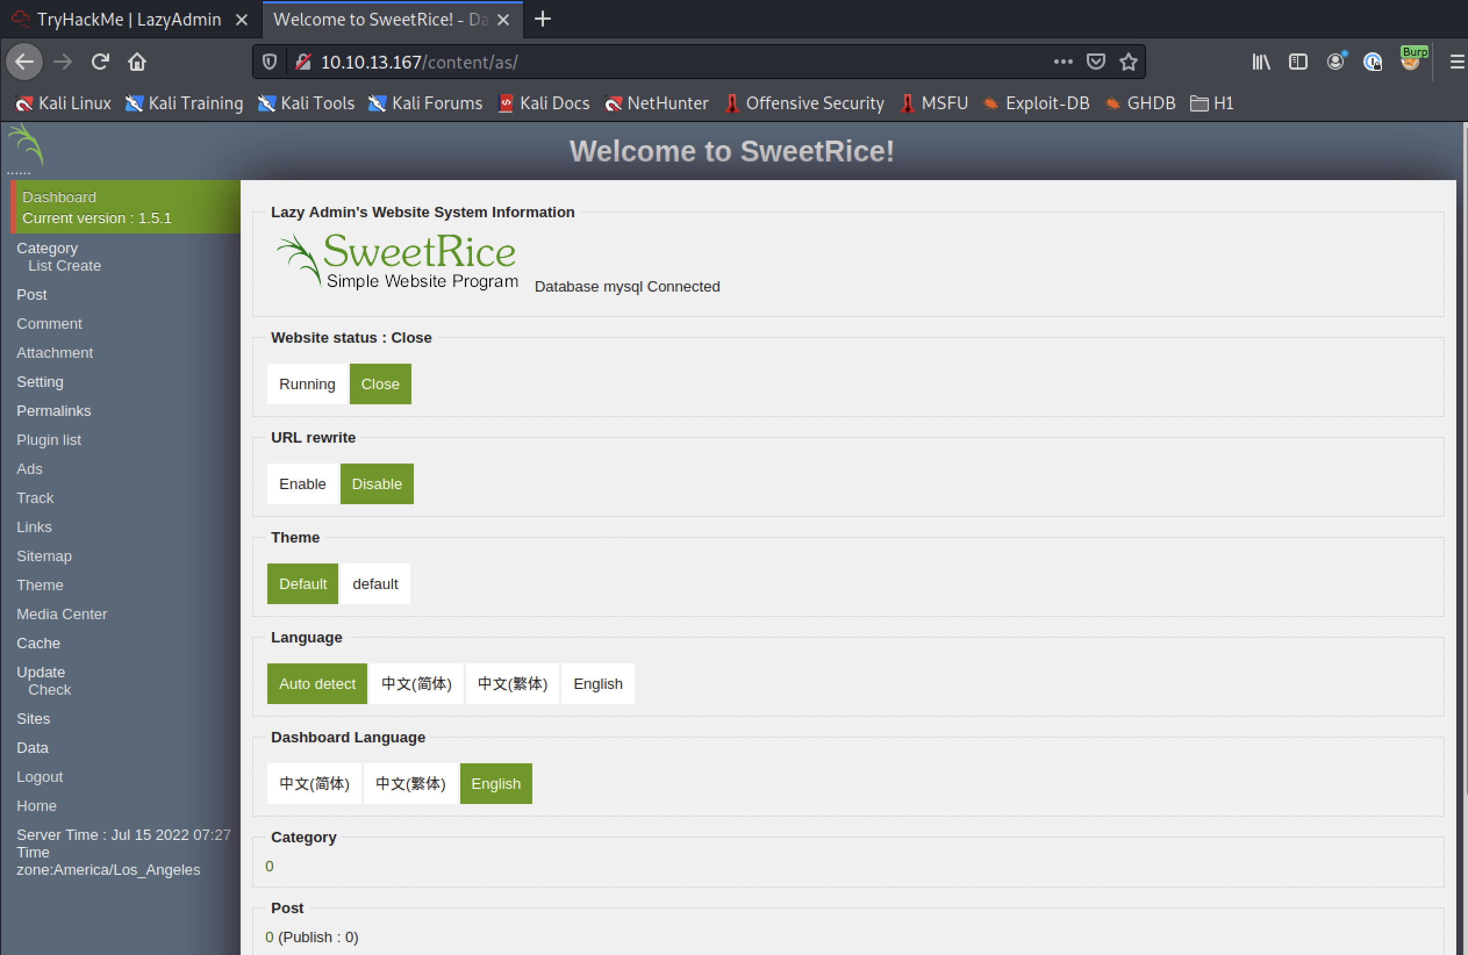Screen dimensions: 1468x955
Task: Disable URL rewrite
Action: (x=377, y=483)
